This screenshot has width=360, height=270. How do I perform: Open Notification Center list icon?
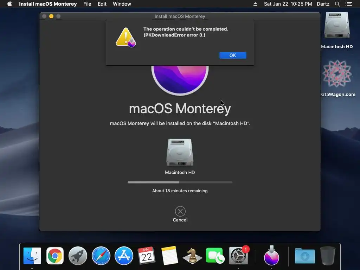point(349,4)
